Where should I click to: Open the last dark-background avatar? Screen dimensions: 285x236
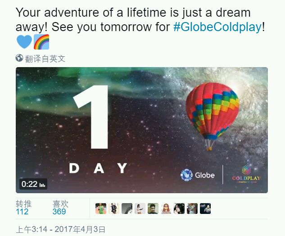click(205, 209)
